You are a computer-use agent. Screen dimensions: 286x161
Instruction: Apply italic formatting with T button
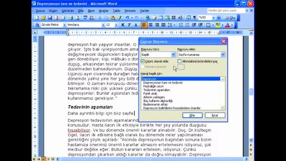(x=129, y=25)
